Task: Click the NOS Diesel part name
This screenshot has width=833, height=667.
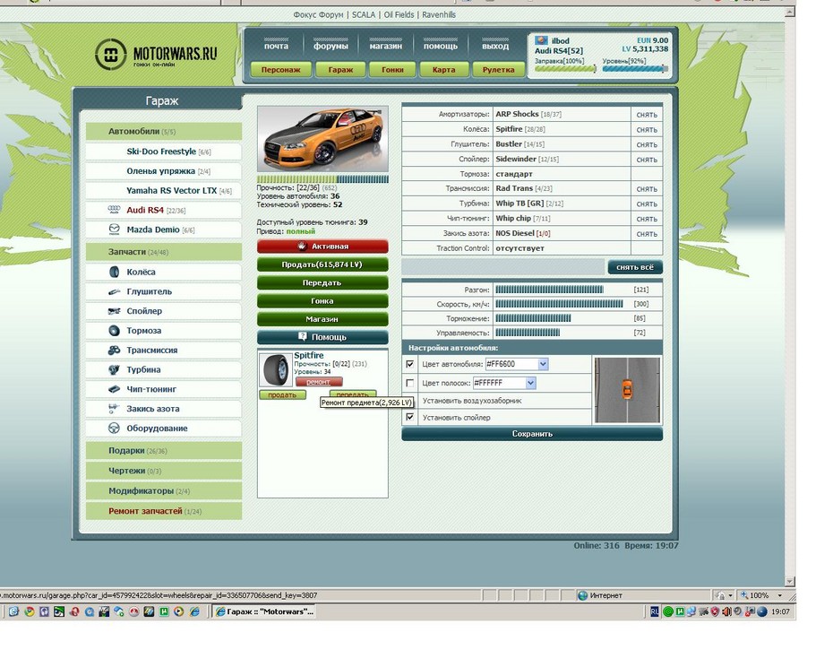Action: (x=515, y=233)
